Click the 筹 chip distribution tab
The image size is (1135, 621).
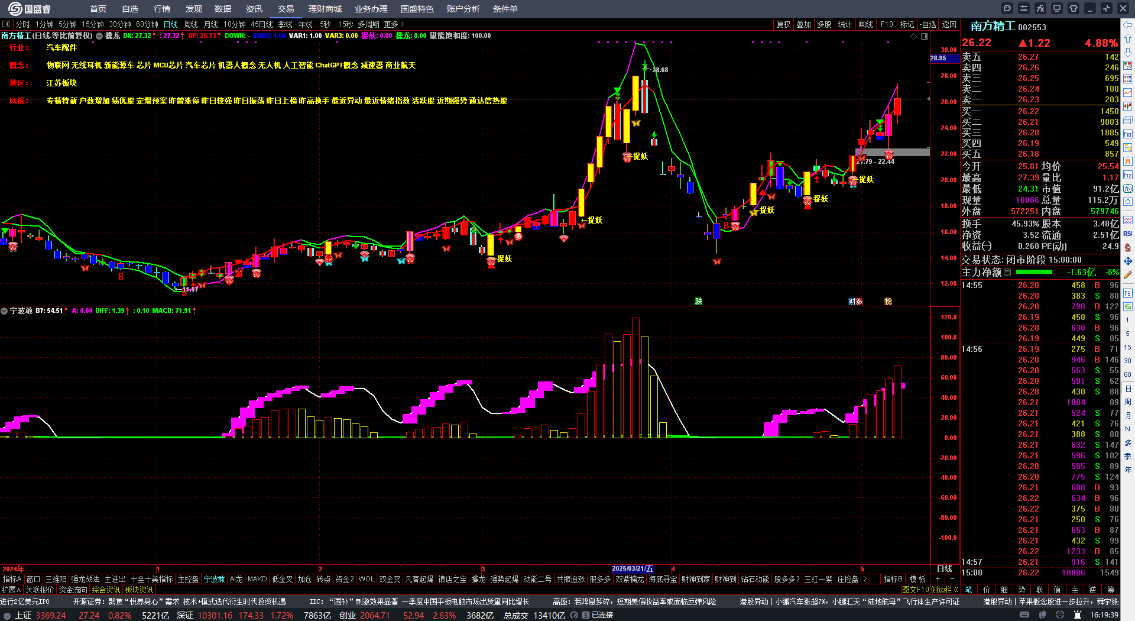pos(1111,590)
